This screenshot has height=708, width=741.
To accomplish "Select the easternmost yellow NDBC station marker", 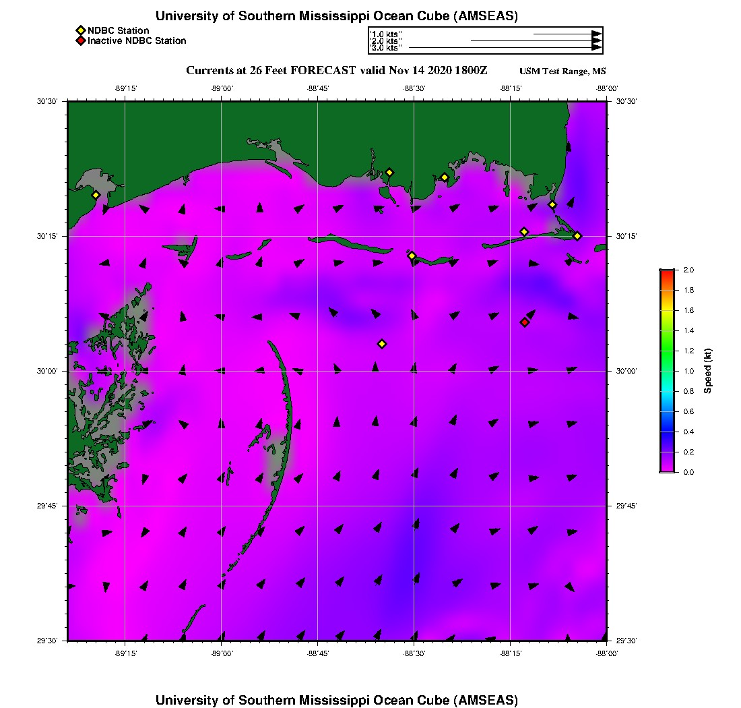I will click(x=577, y=236).
